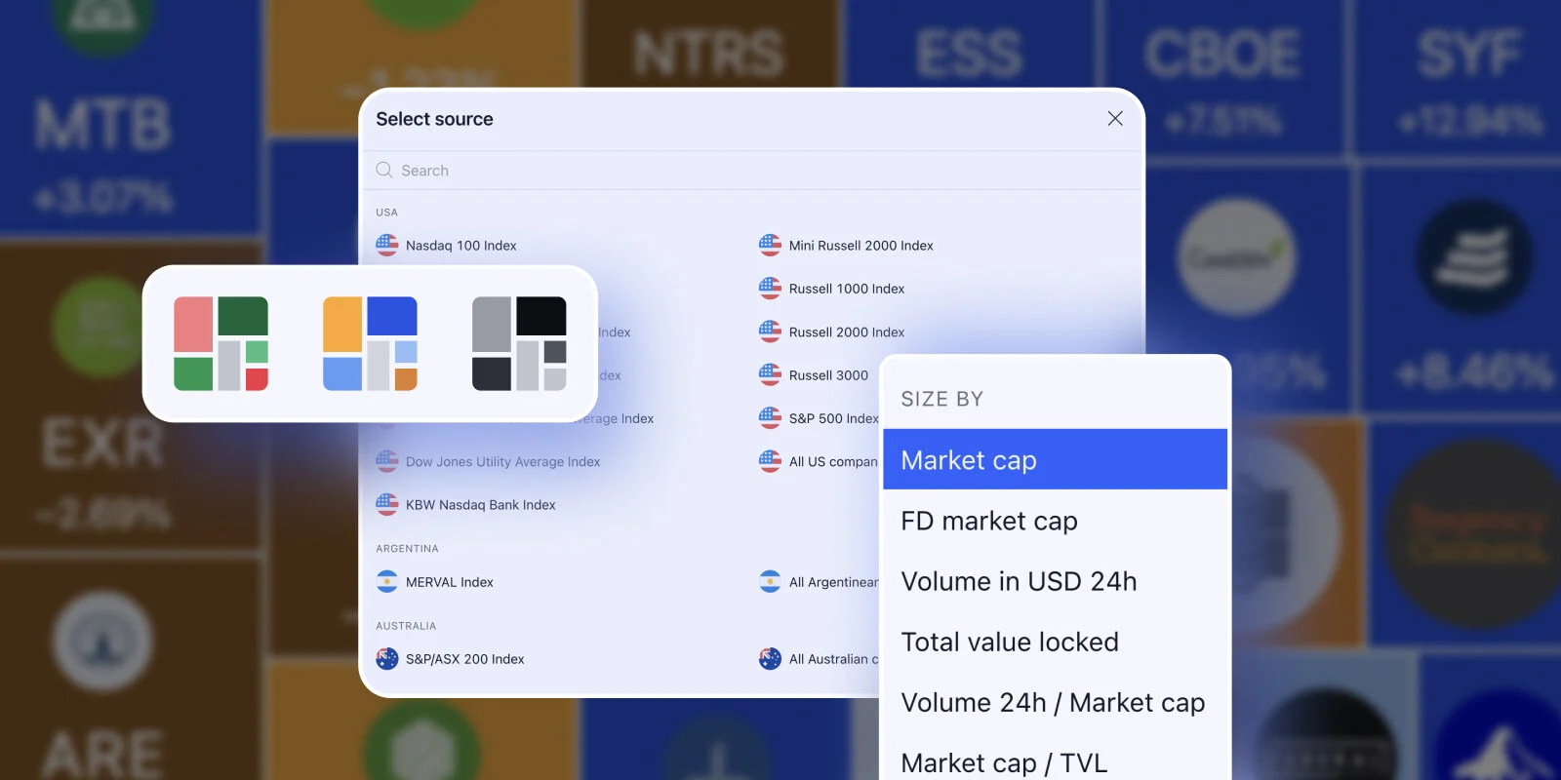
Task: Size by Volume in USD 24h
Action: pos(1055,581)
